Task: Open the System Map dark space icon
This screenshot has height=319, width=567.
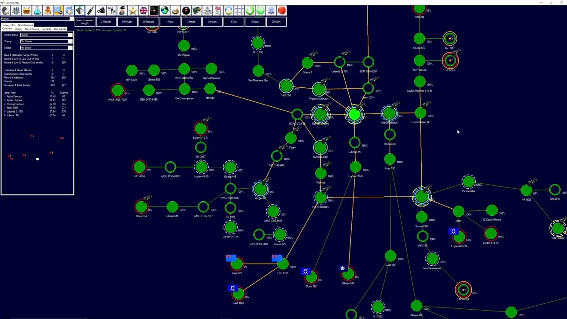Action: click(154, 10)
